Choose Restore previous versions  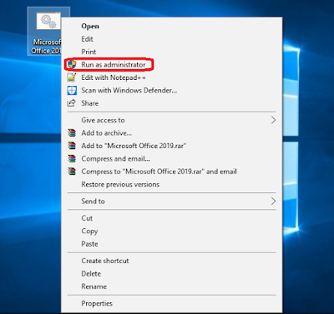point(120,184)
